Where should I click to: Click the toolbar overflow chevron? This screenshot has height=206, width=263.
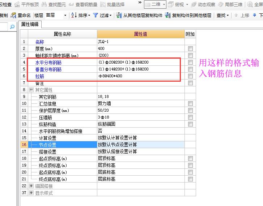tap(140, 3)
